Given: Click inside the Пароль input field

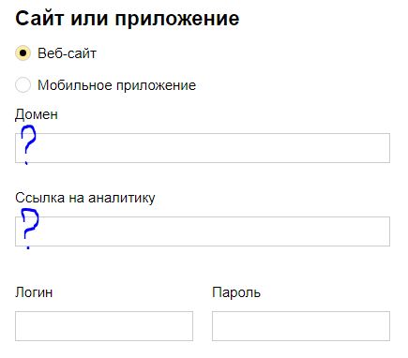Looking at the screenshot, I should (x=301, y=326).
